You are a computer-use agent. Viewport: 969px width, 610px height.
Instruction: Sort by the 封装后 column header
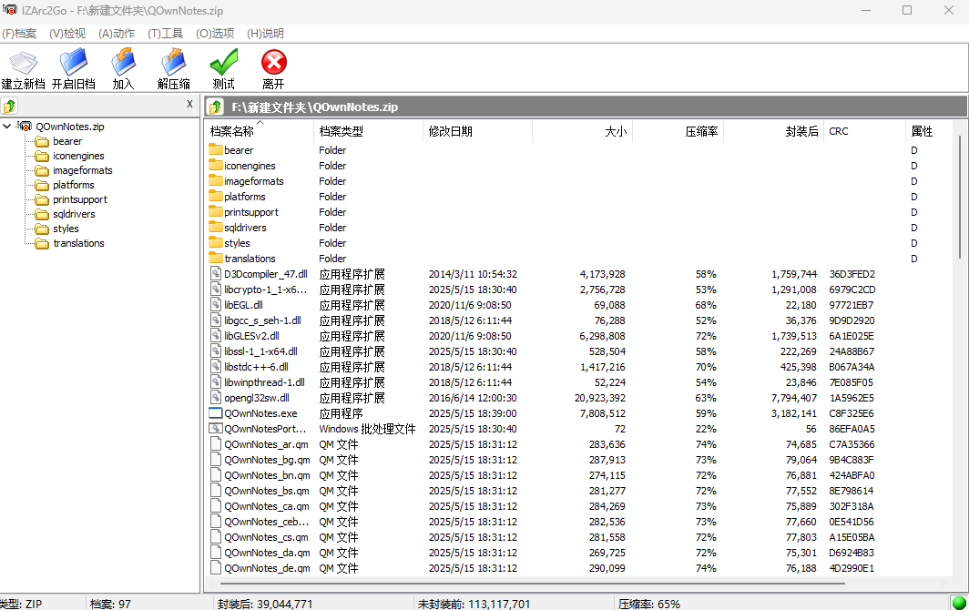[774, 131]
